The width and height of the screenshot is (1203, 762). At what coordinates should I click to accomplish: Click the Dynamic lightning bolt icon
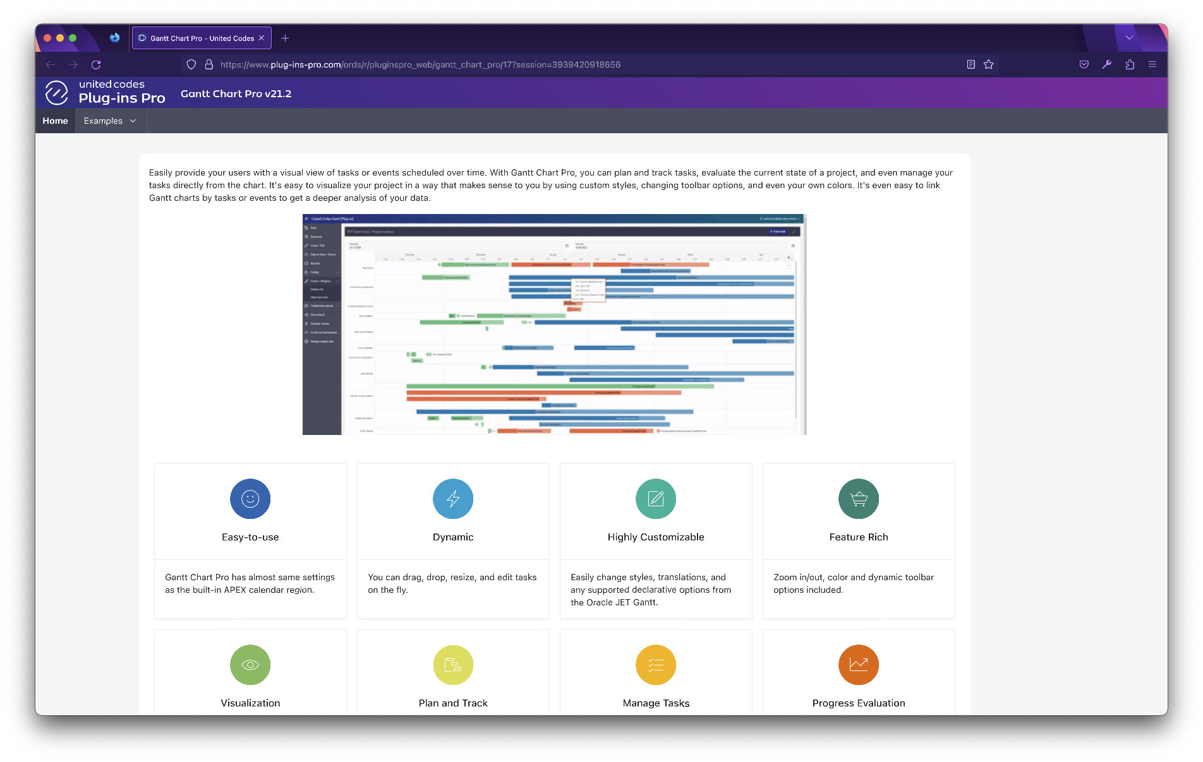click(x=452, y=498)
